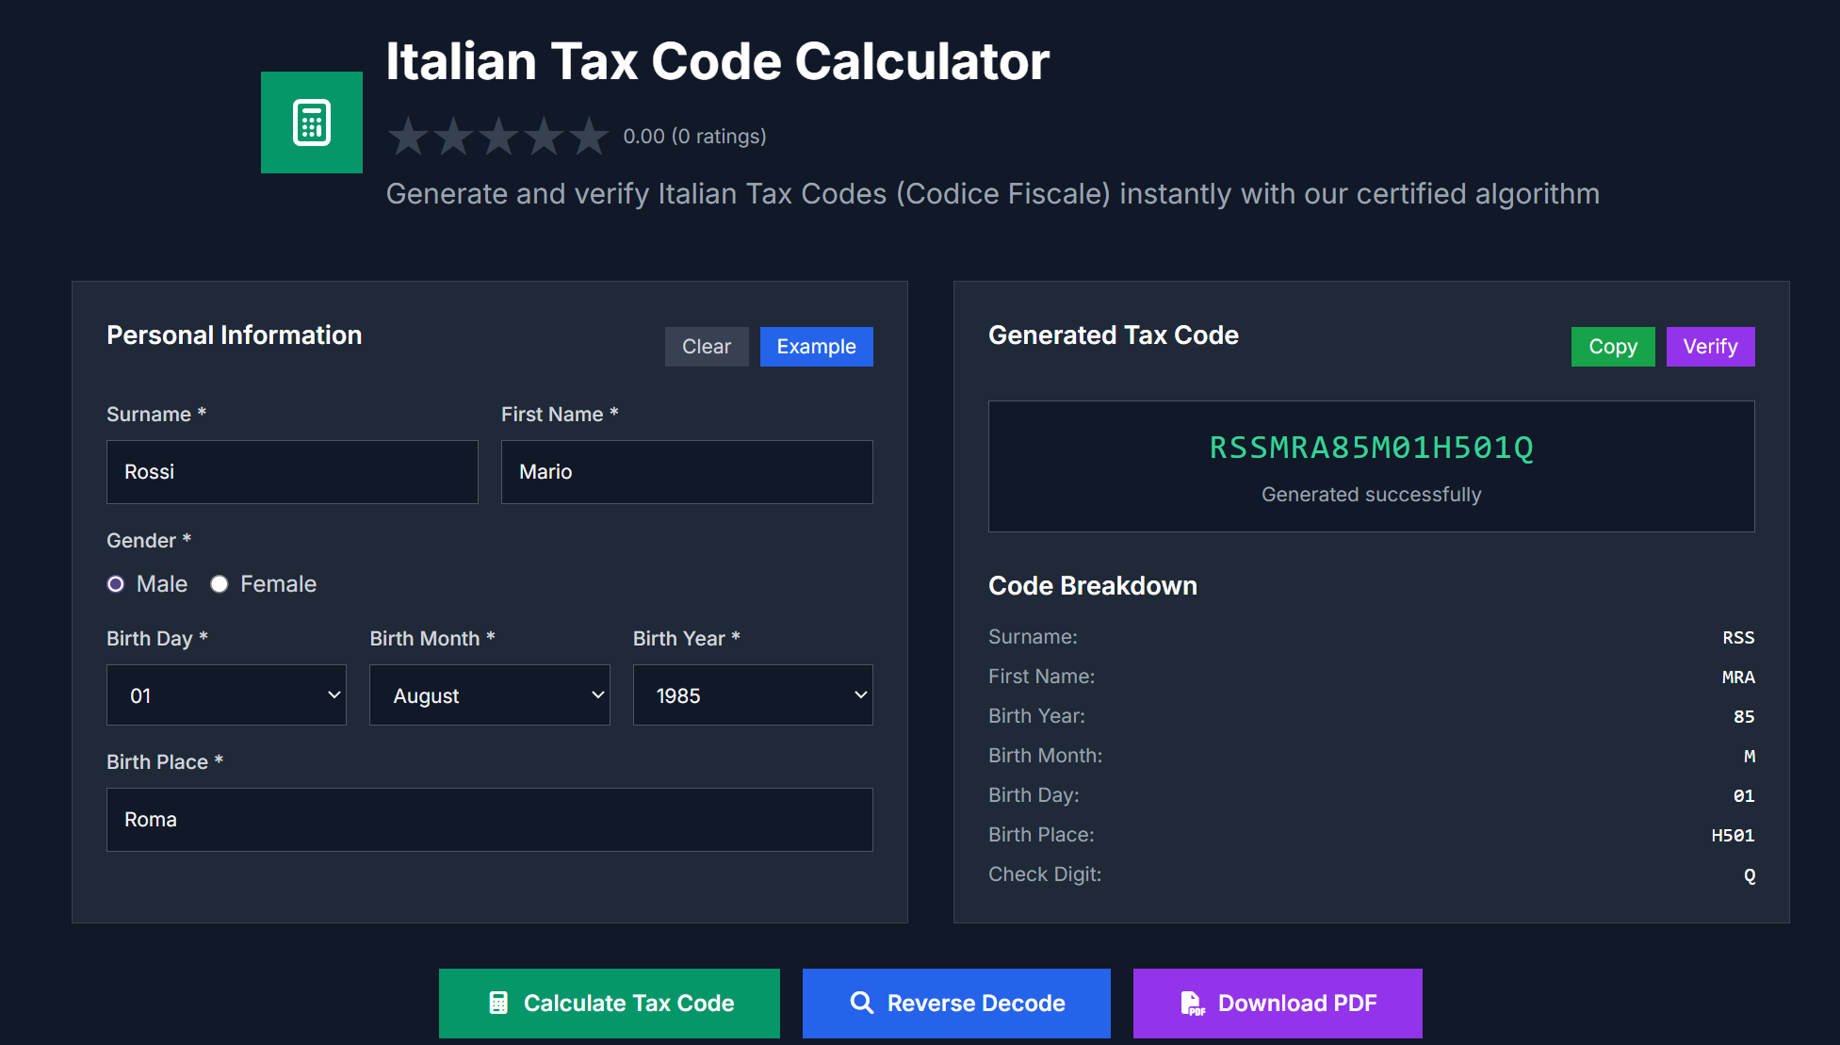Load sample data with the Example button
1840x1045 pixels.
click(816, 346)
